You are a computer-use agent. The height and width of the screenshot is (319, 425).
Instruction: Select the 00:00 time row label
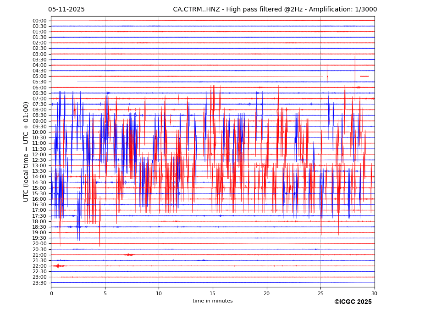[x=39, y=21]
